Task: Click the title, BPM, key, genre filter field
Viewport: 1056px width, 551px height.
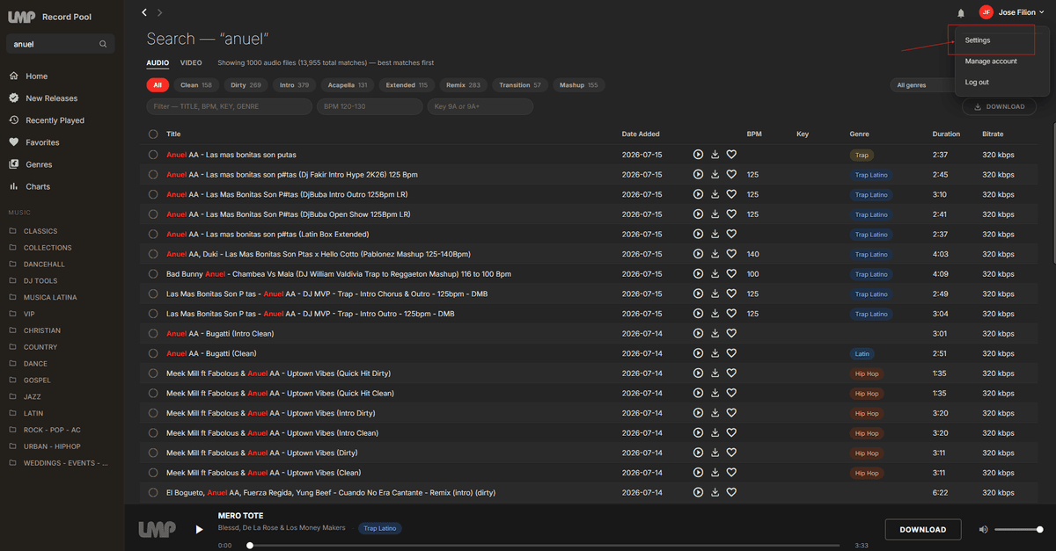Action: [229, 106]
